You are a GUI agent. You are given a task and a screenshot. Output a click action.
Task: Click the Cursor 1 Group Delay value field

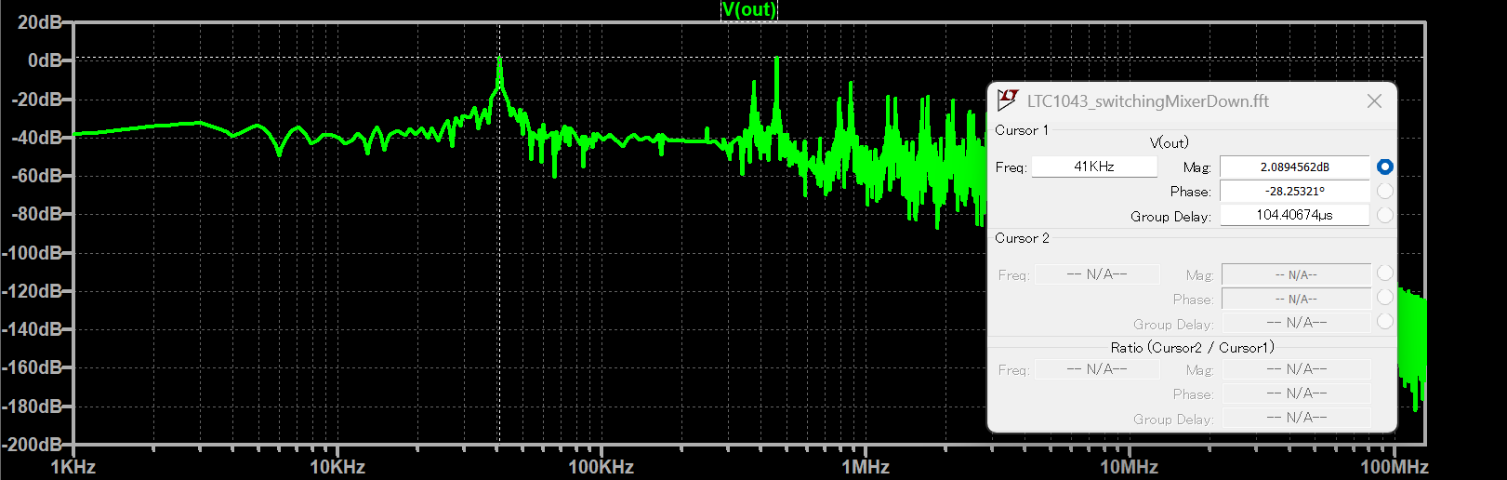1294,215
